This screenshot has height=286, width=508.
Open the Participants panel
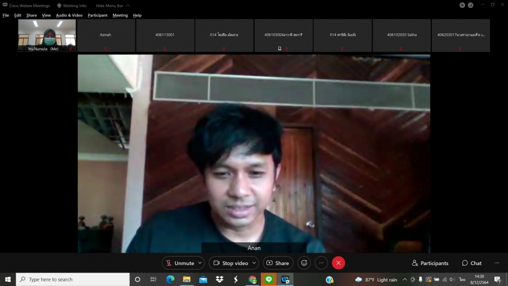(430, 263)
